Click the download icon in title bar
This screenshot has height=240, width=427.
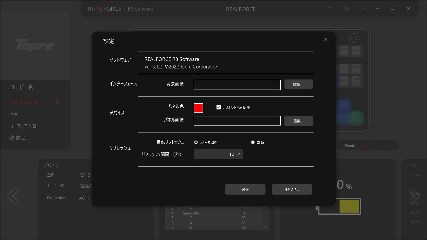tap(346, 9)
